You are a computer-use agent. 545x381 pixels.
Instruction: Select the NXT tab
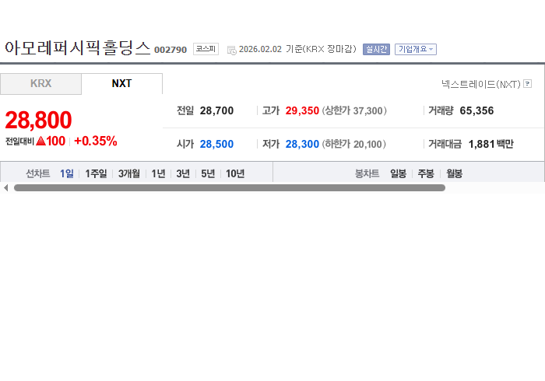coord(121,84)
